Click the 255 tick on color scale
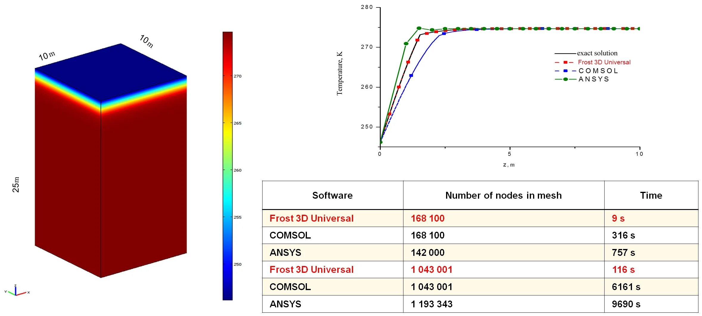The width and height of the screenshot is (702, 316). (x=237, y=217)
